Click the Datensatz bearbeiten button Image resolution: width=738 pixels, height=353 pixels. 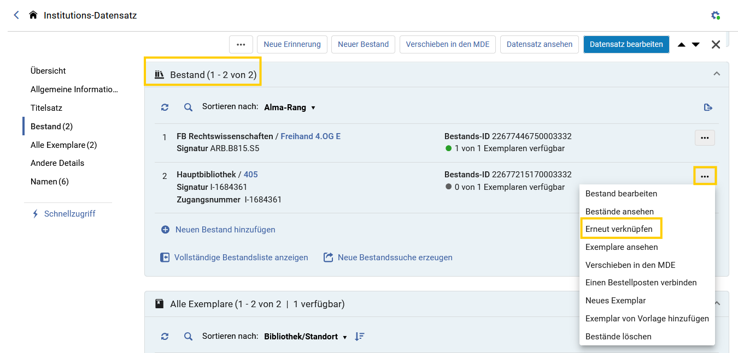pyautogui.click(x=626, y=44)
